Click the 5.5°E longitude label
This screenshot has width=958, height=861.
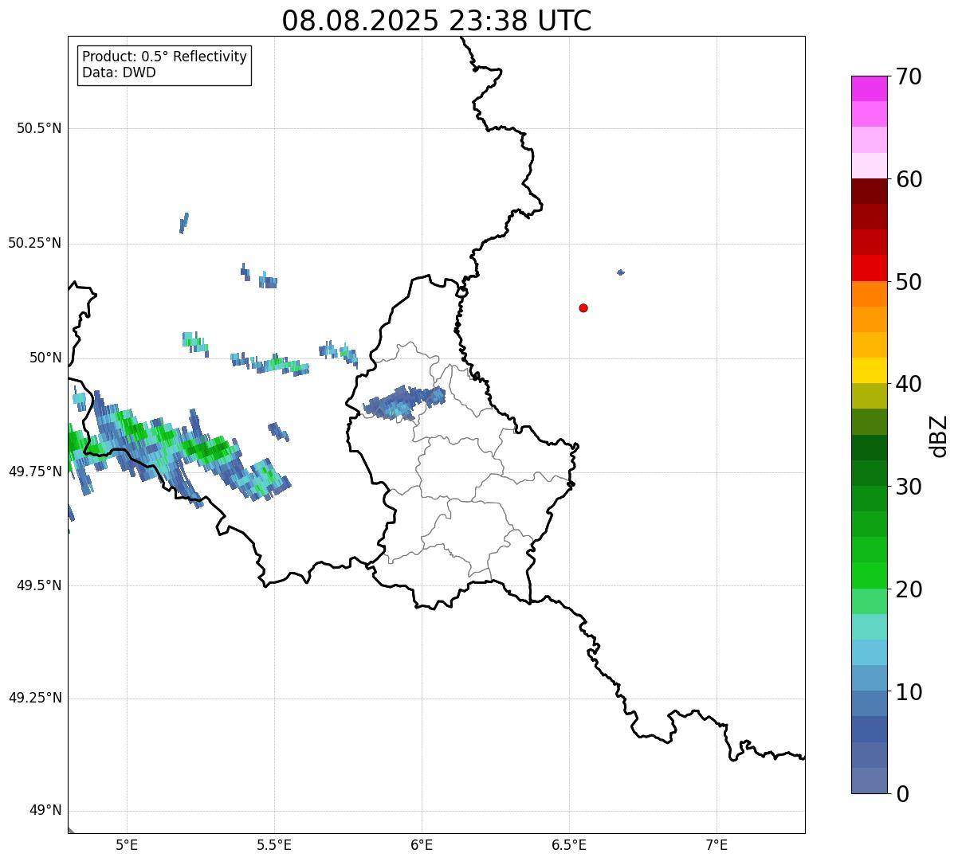pyautogui.click(x=274, y=844)
